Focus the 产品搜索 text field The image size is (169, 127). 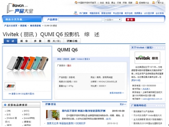click(80, 19)
